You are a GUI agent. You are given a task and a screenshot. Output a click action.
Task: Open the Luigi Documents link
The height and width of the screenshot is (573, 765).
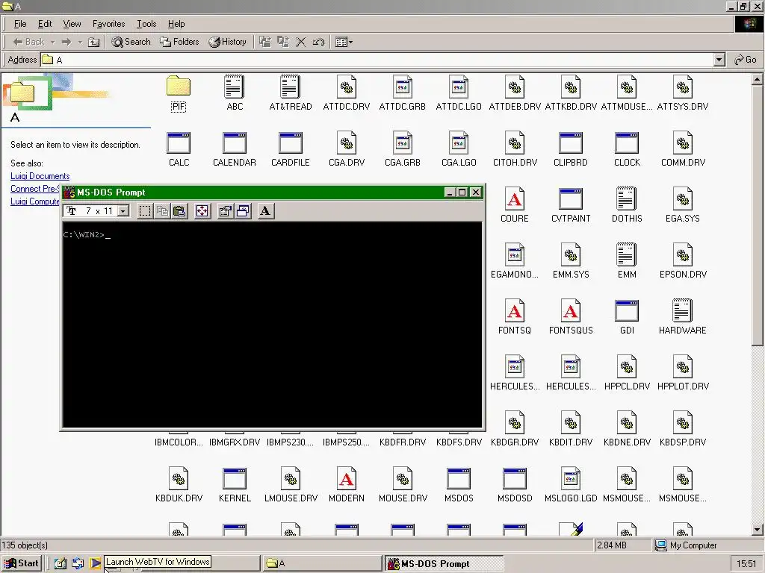coord(40,176)
